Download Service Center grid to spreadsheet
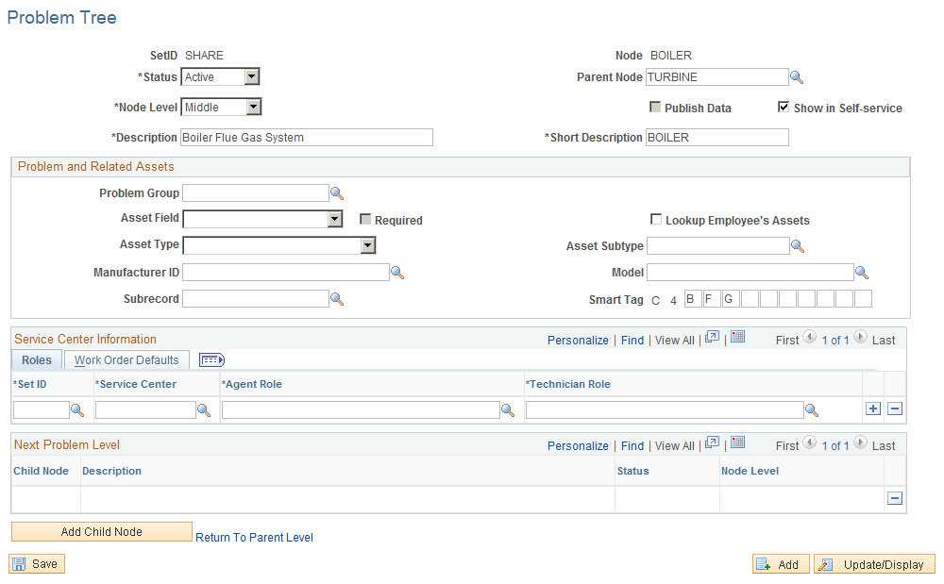 [x=738, y=337]
